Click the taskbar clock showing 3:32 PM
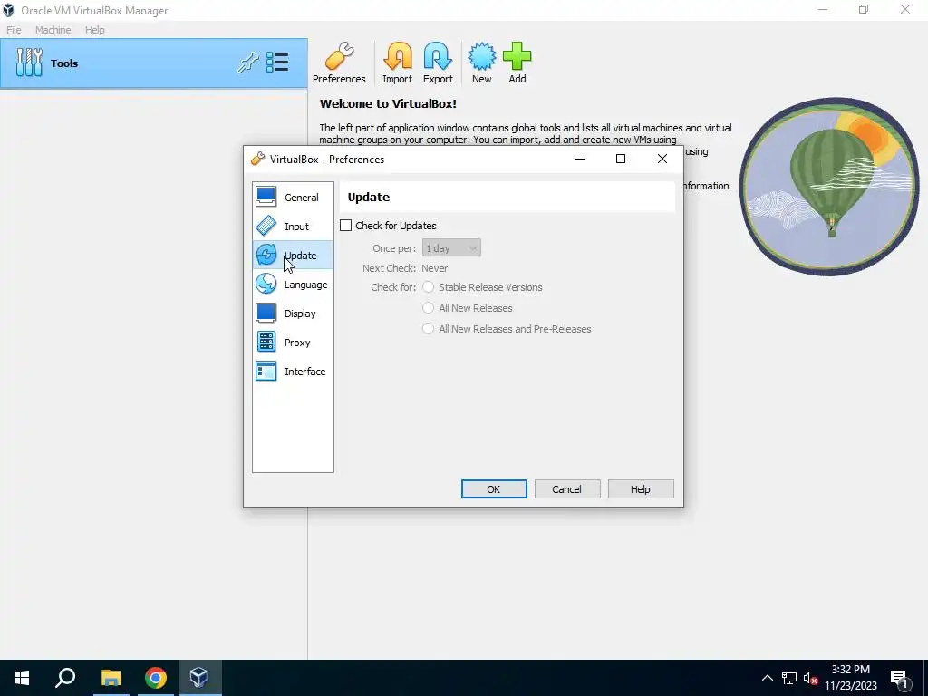 pyautogui.click(x=850, y=678)
